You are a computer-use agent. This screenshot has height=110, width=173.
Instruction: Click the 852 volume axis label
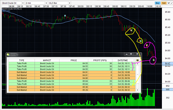click(167, 86)
